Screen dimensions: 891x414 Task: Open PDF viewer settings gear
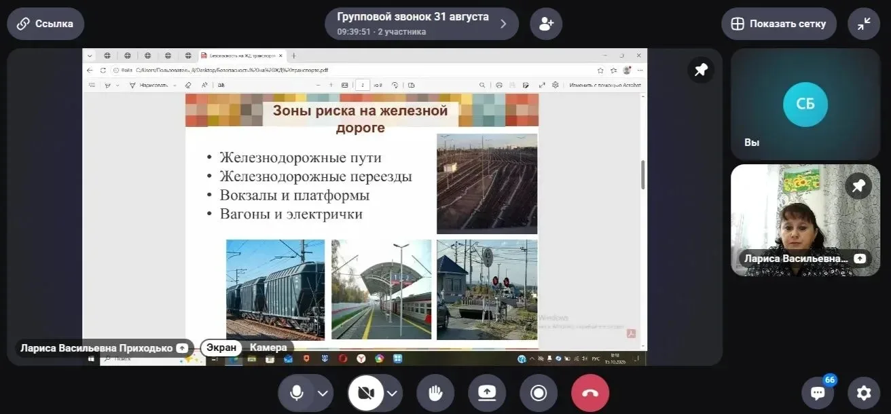click(556, 85)
